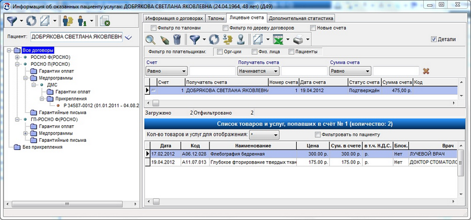The image size is (471, 220).
Task: Expand Медпрограммы under ГП-РОСНО Ф(РОСНО)
Action: point(25,133)
